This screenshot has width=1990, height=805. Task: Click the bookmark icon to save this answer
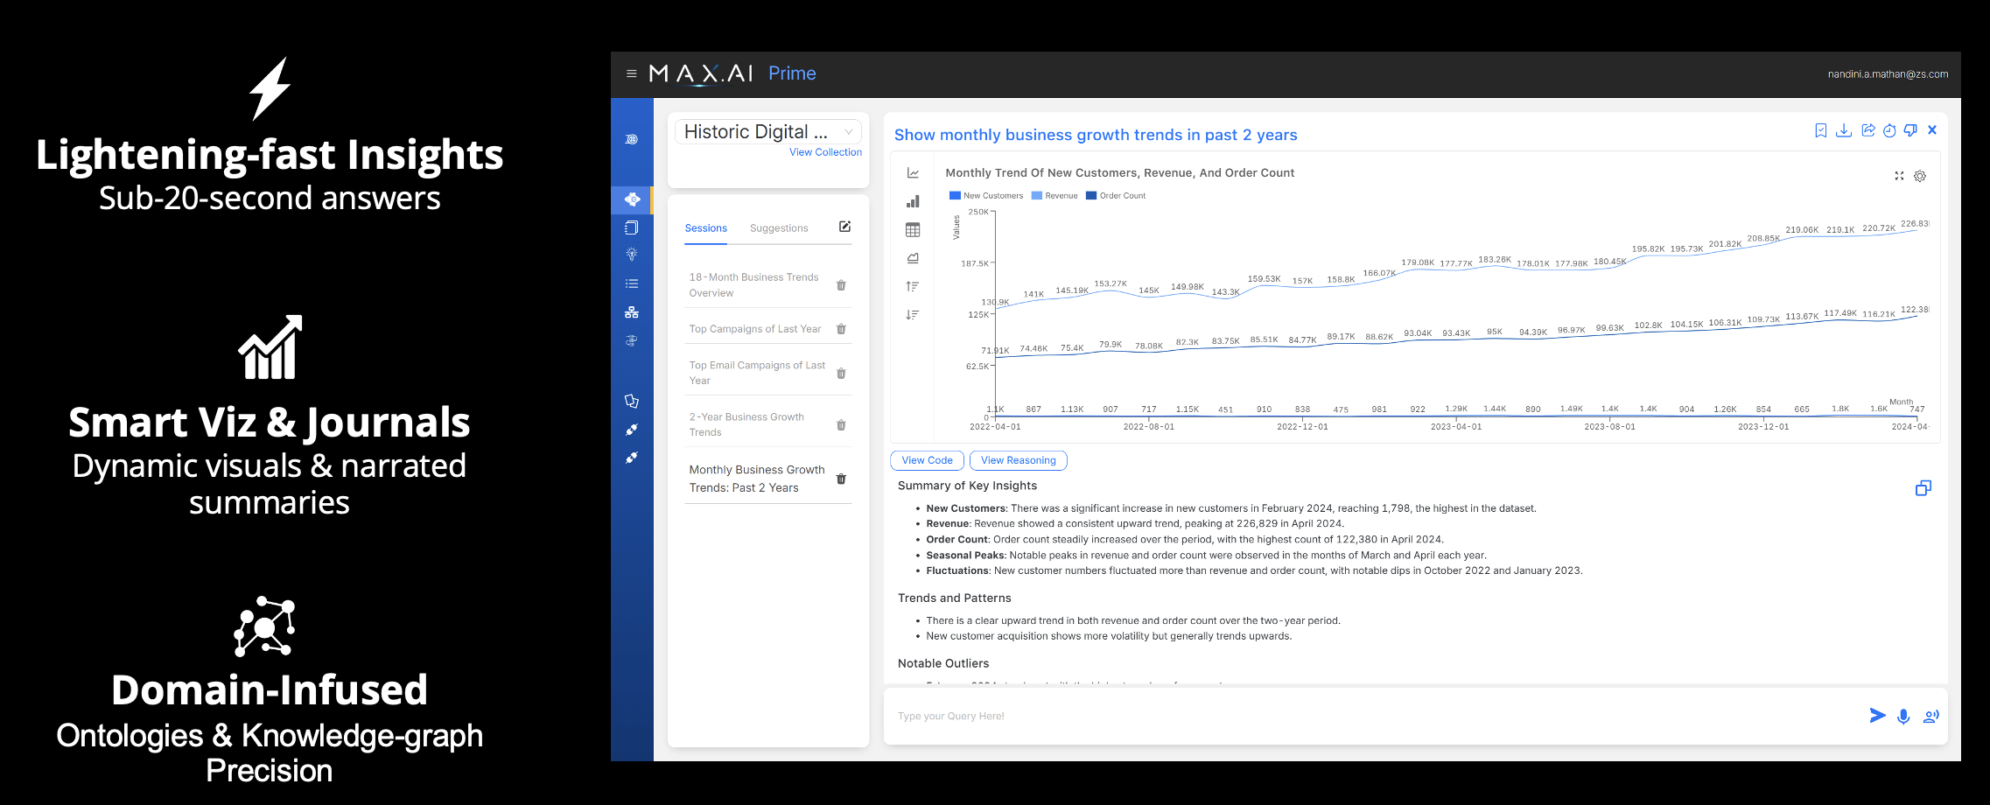1820,130
